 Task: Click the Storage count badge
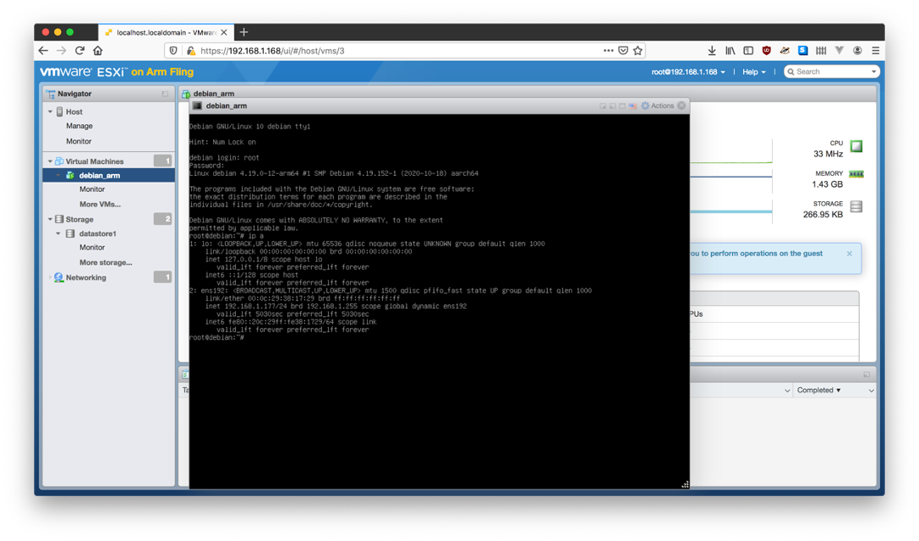[x=162, y=219]
